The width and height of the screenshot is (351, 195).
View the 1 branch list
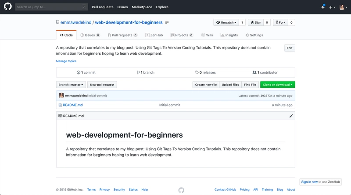pos(146,72)
